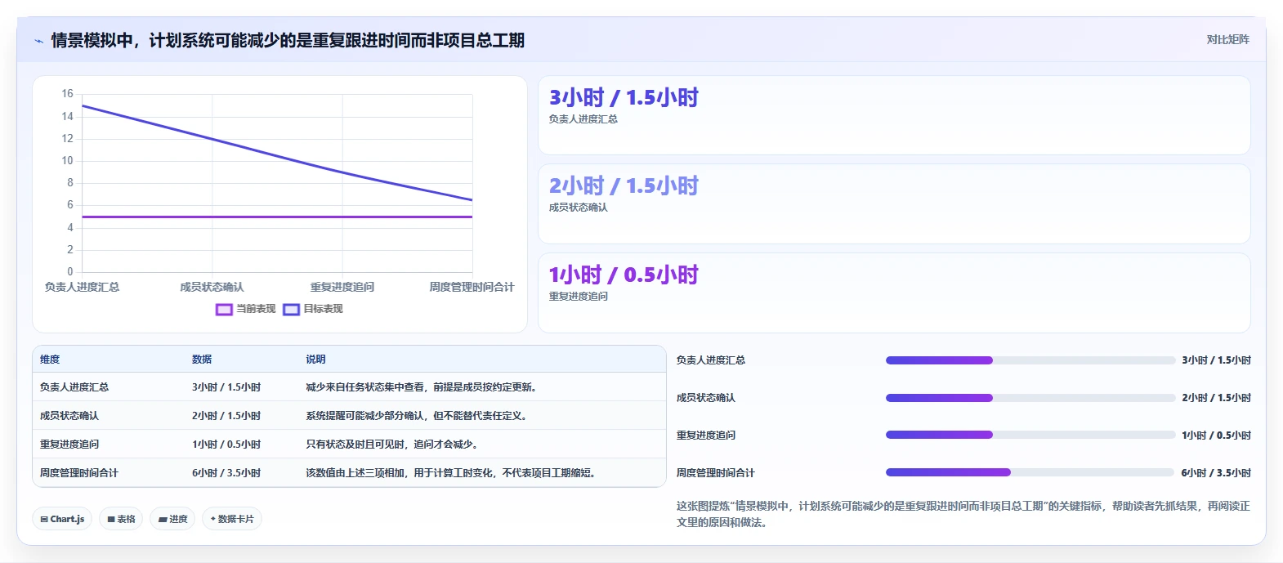Click the panel title 情景模拟中
The height and width of the screenshot is (563, 1283).
[288, 40]
